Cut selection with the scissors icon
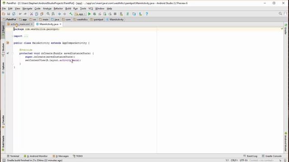This screenshot has width=289, height=162. pos(32,14)
